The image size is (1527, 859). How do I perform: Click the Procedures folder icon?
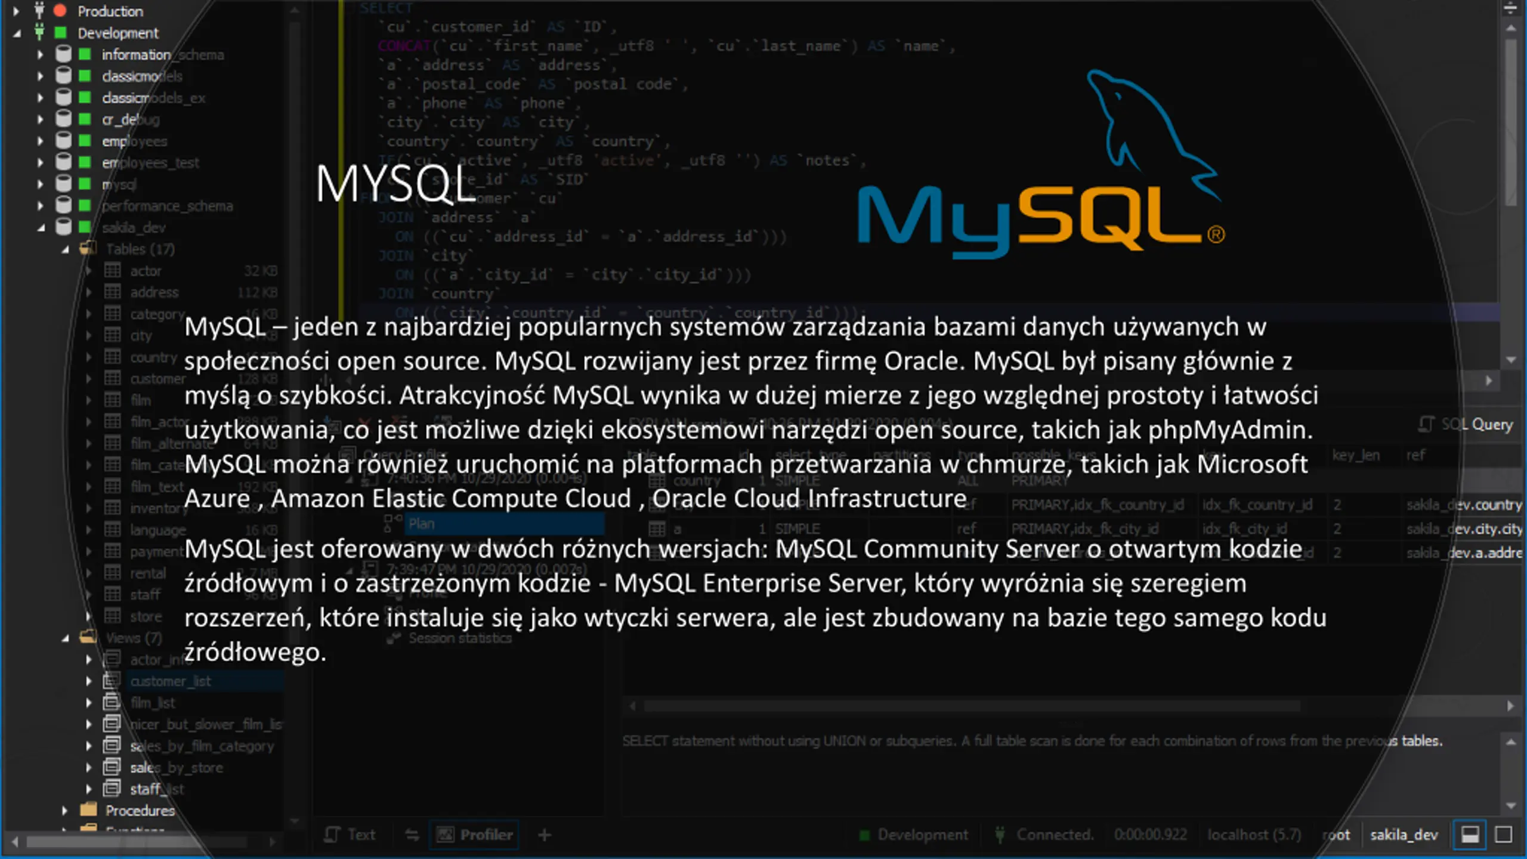(x=88, y=809)
